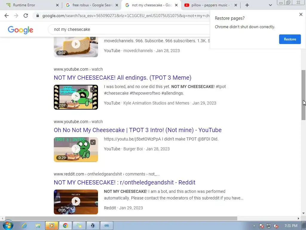Screen dimensions: 306x230
Task: Click the vertical scrollbar thumb
Action: tap(304, 95)
